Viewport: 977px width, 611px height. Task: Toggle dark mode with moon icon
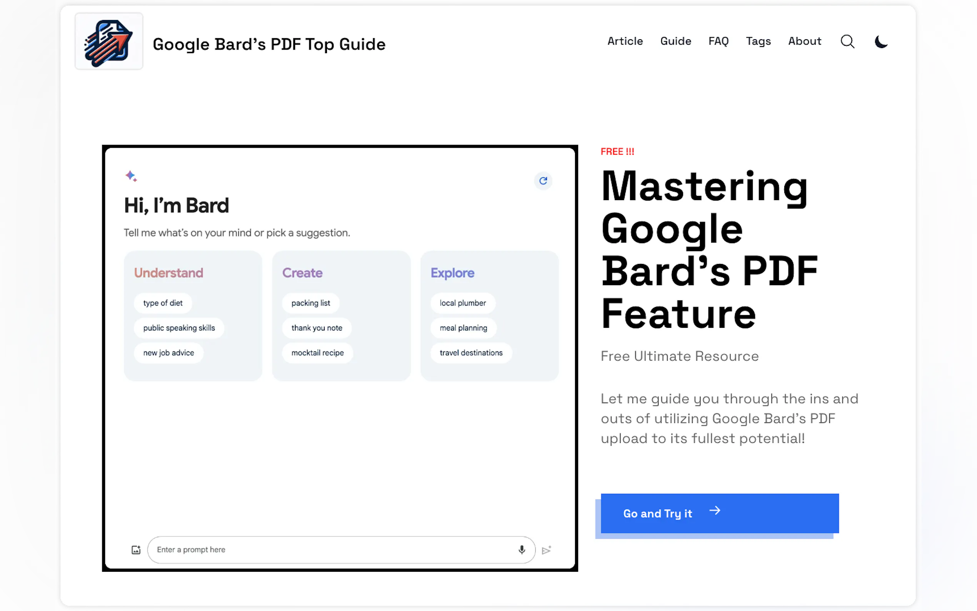click(x=881, y=41)
